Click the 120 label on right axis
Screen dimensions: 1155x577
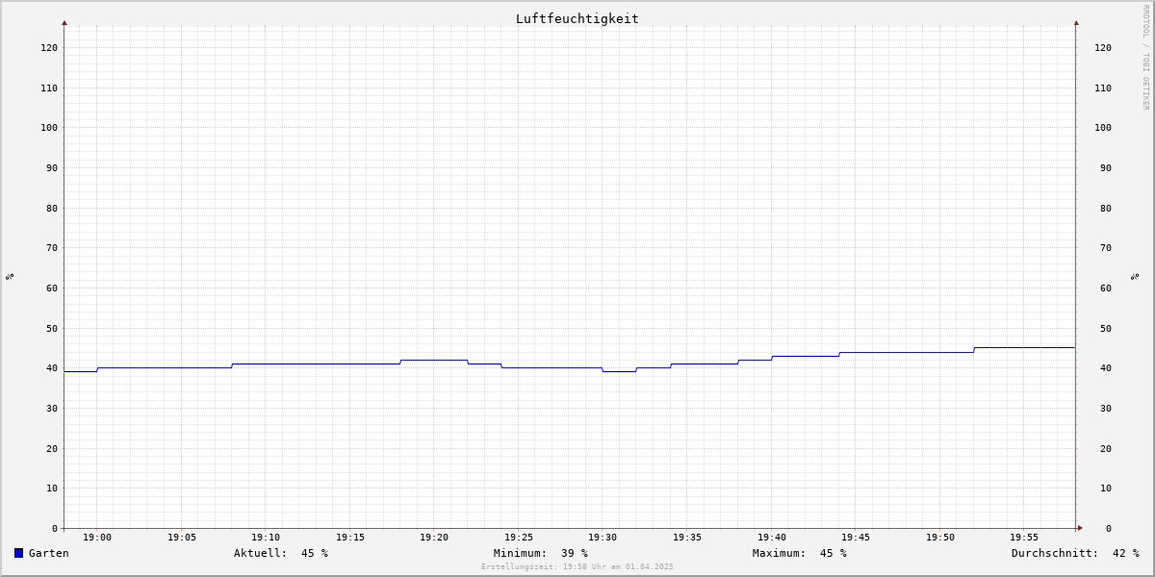coord(1103,47)
